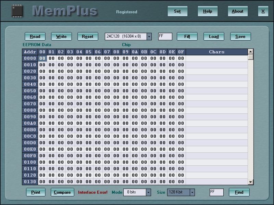274x205 pixels.
Task: Click the data cell at address 0000
Action: pos(42,58)
